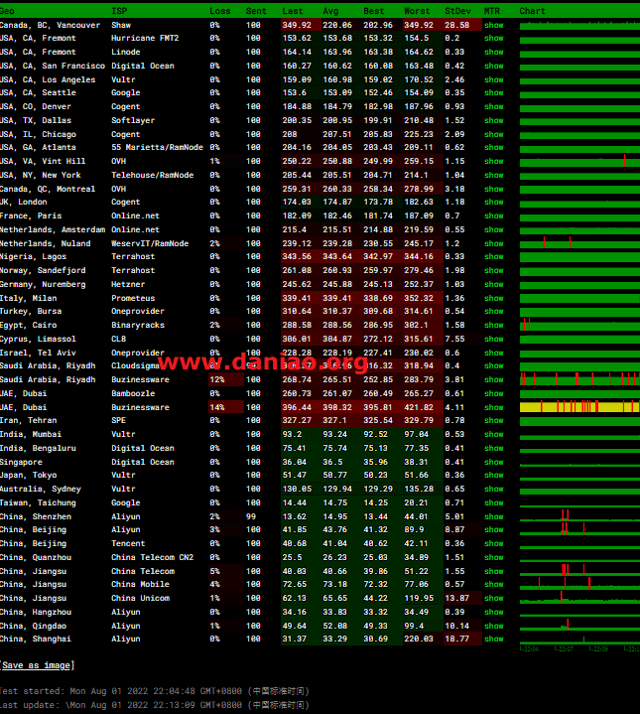Screen dimensions: 640x714
Task: Open show for Nuremberg Hetzner row
Action: 493,285
